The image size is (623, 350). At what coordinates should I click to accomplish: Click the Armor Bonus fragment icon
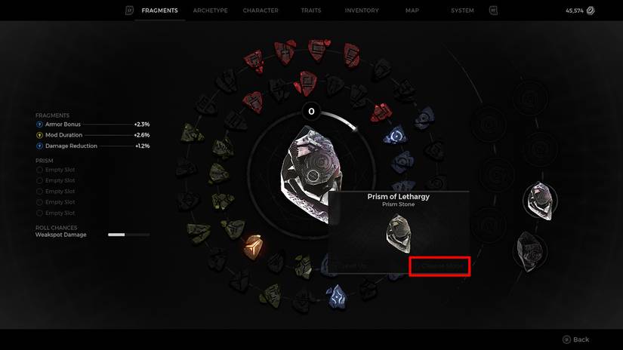[x=39, y=124]
